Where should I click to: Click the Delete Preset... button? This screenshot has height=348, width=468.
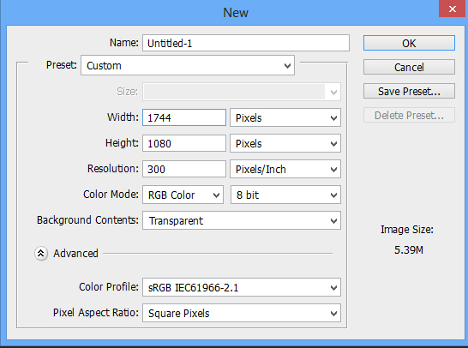click(x=409, y=115)
